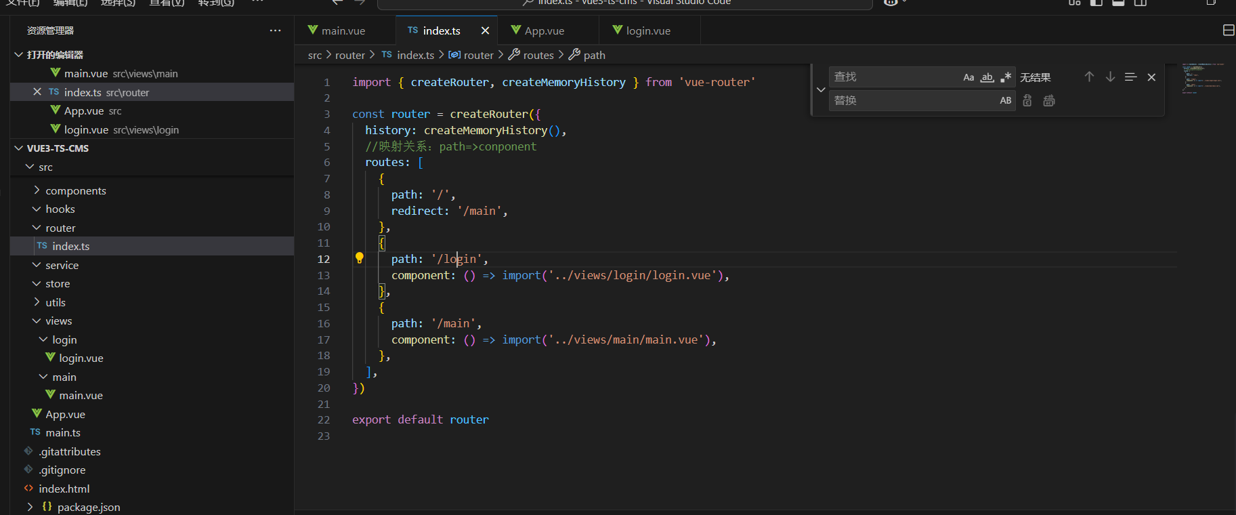
Task: Enable regular expression search toggle
Action: pos(1006,77)
